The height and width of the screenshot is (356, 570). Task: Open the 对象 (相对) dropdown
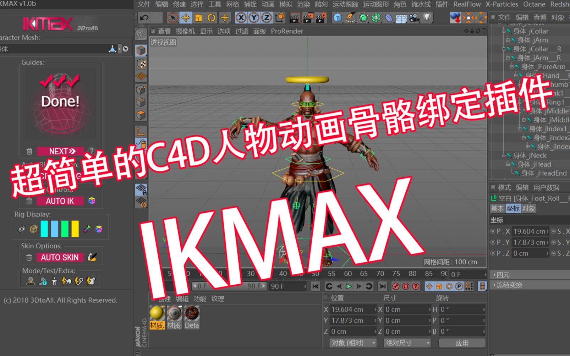[352, 343]
